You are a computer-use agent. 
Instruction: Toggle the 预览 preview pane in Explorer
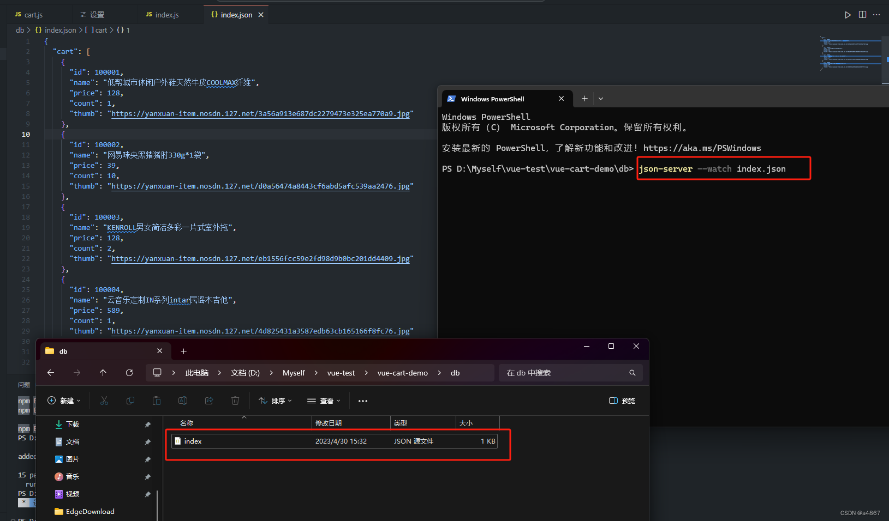point(622,401)
